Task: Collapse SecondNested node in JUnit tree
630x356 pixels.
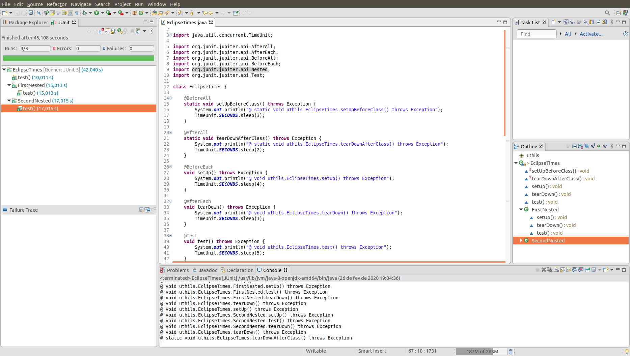Action: tap(9, 101)
